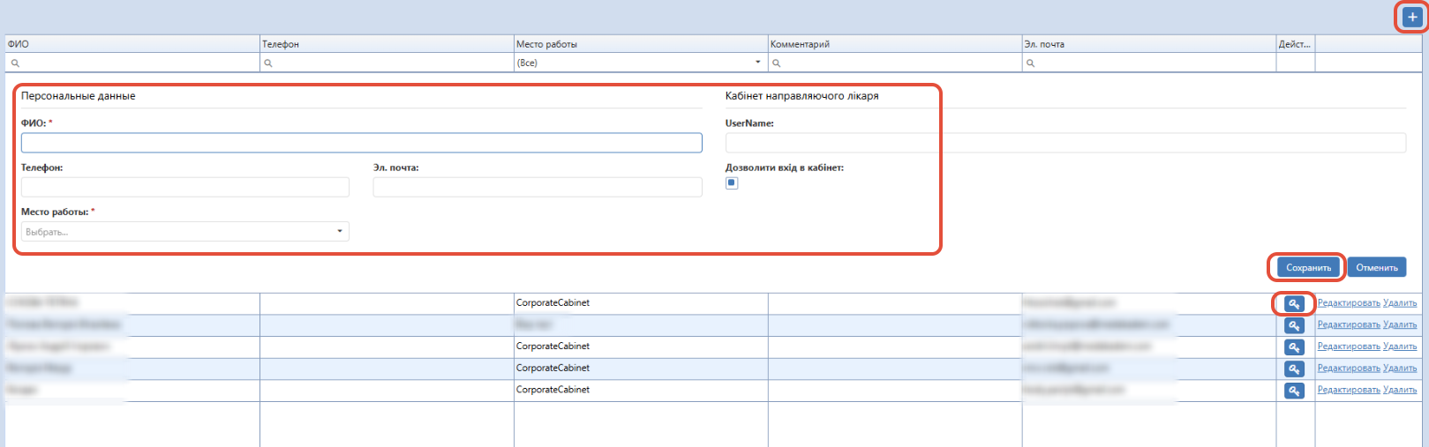This screenshot has width=1429, height=447.
Task: Toggle the Дозволити вхід в кабінет checkbox
Action: click(732, 183)
